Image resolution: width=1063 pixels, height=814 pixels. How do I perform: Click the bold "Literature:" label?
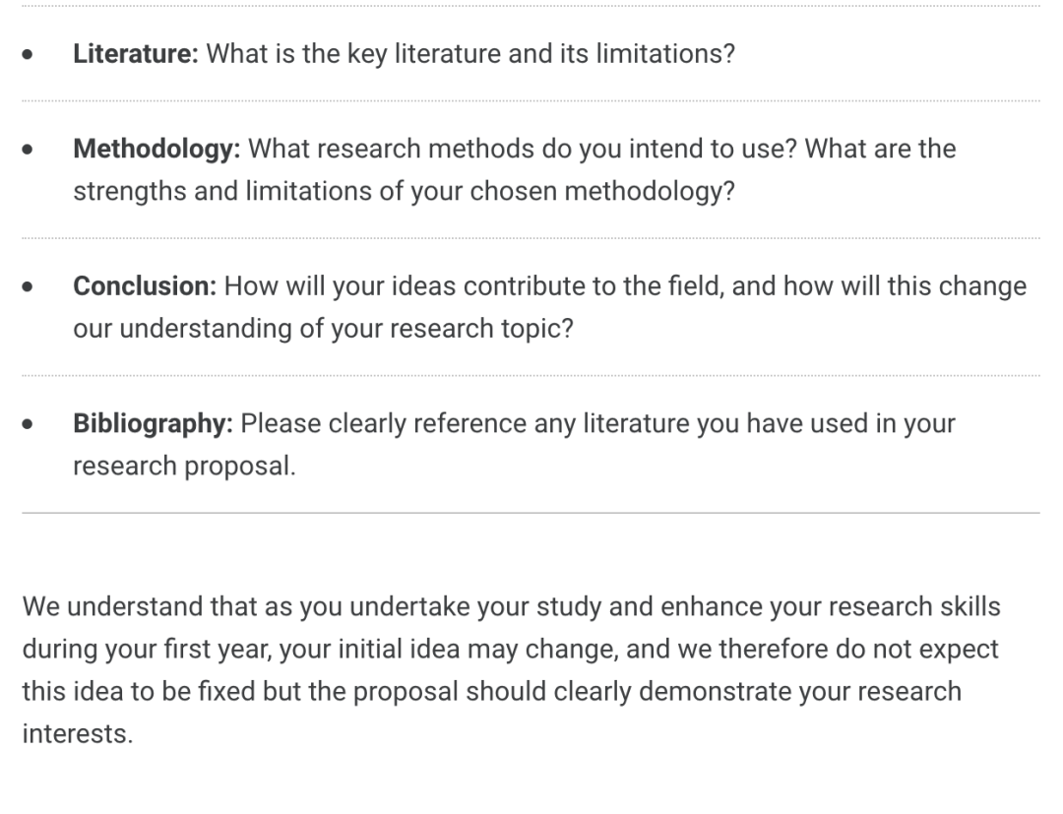coord(136,54)
